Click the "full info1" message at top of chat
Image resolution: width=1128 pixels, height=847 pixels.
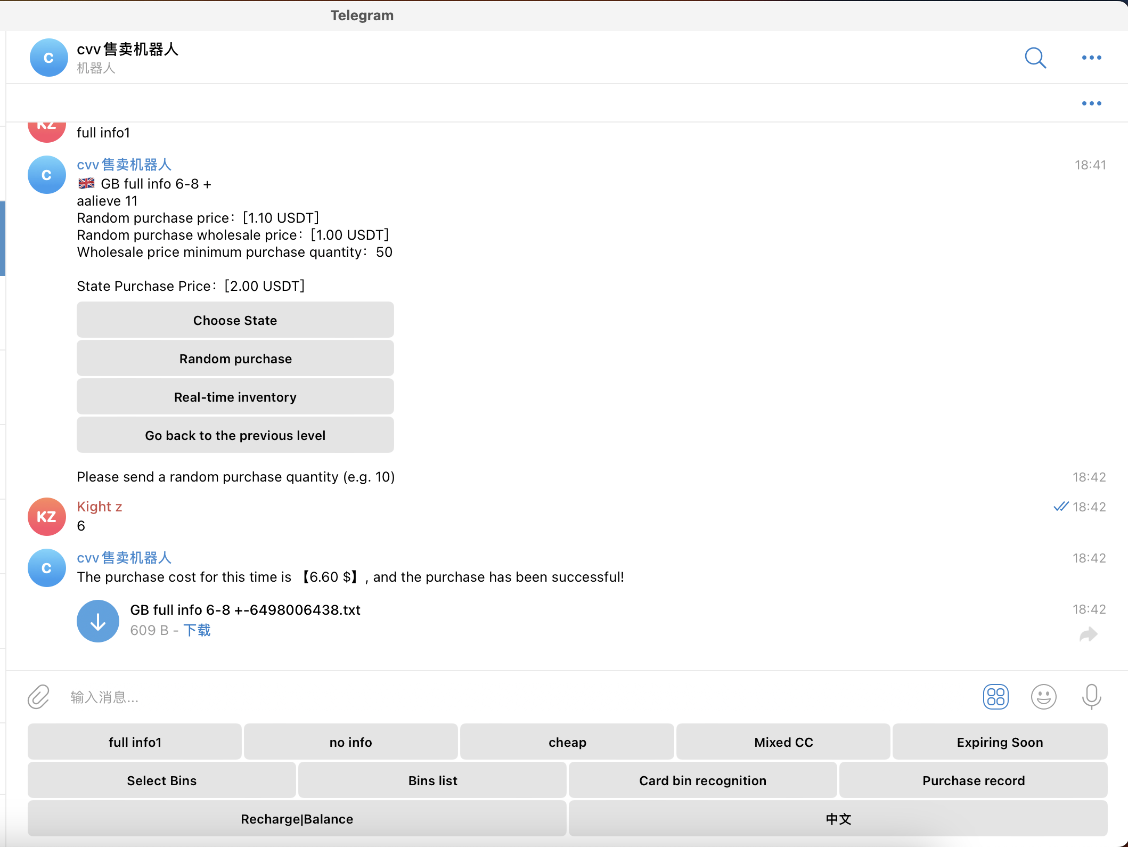tap(103, 133)
